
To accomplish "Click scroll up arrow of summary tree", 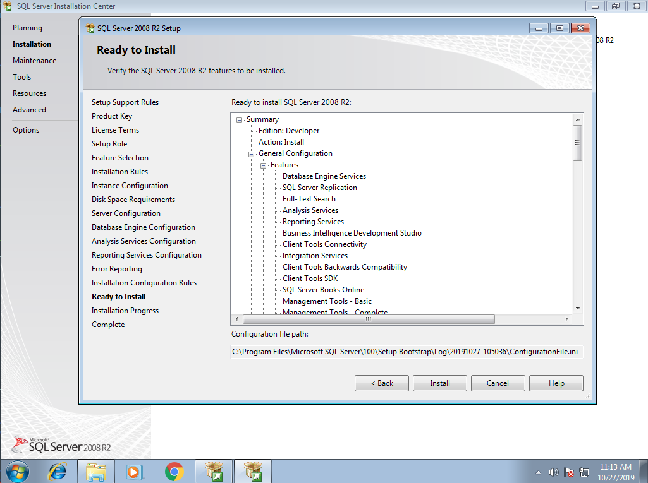I will pos(578,119).
